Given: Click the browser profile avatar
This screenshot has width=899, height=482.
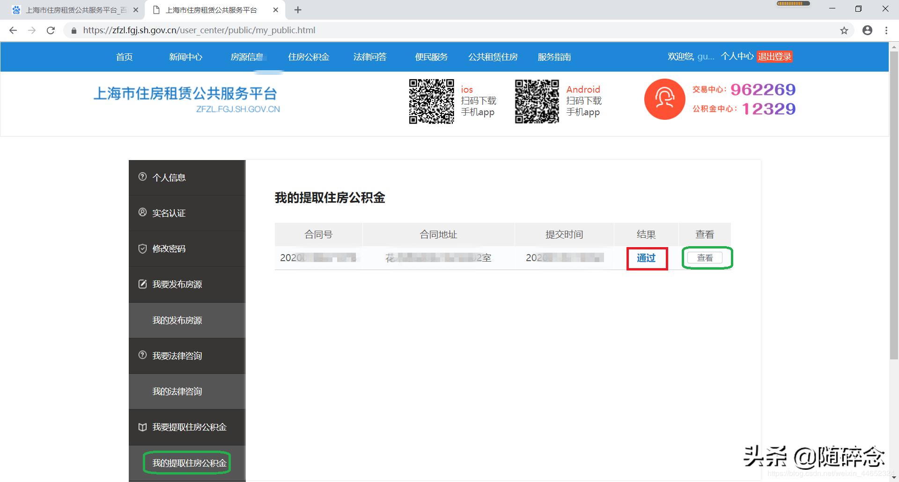Looking at the screenshot, I should click(867, 30).
